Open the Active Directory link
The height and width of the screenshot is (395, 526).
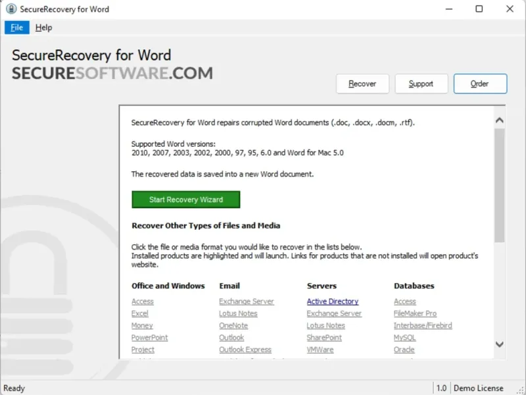click(x=333, y=302)
